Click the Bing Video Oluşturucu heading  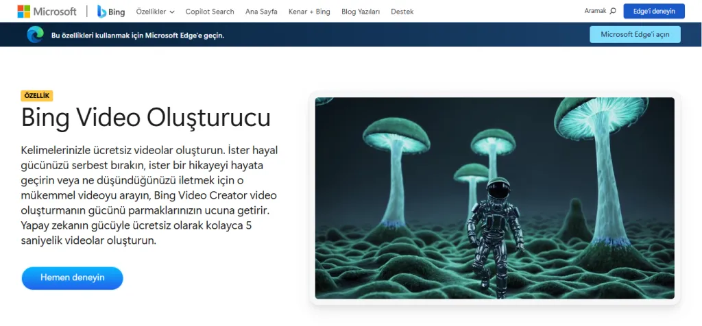146,118
